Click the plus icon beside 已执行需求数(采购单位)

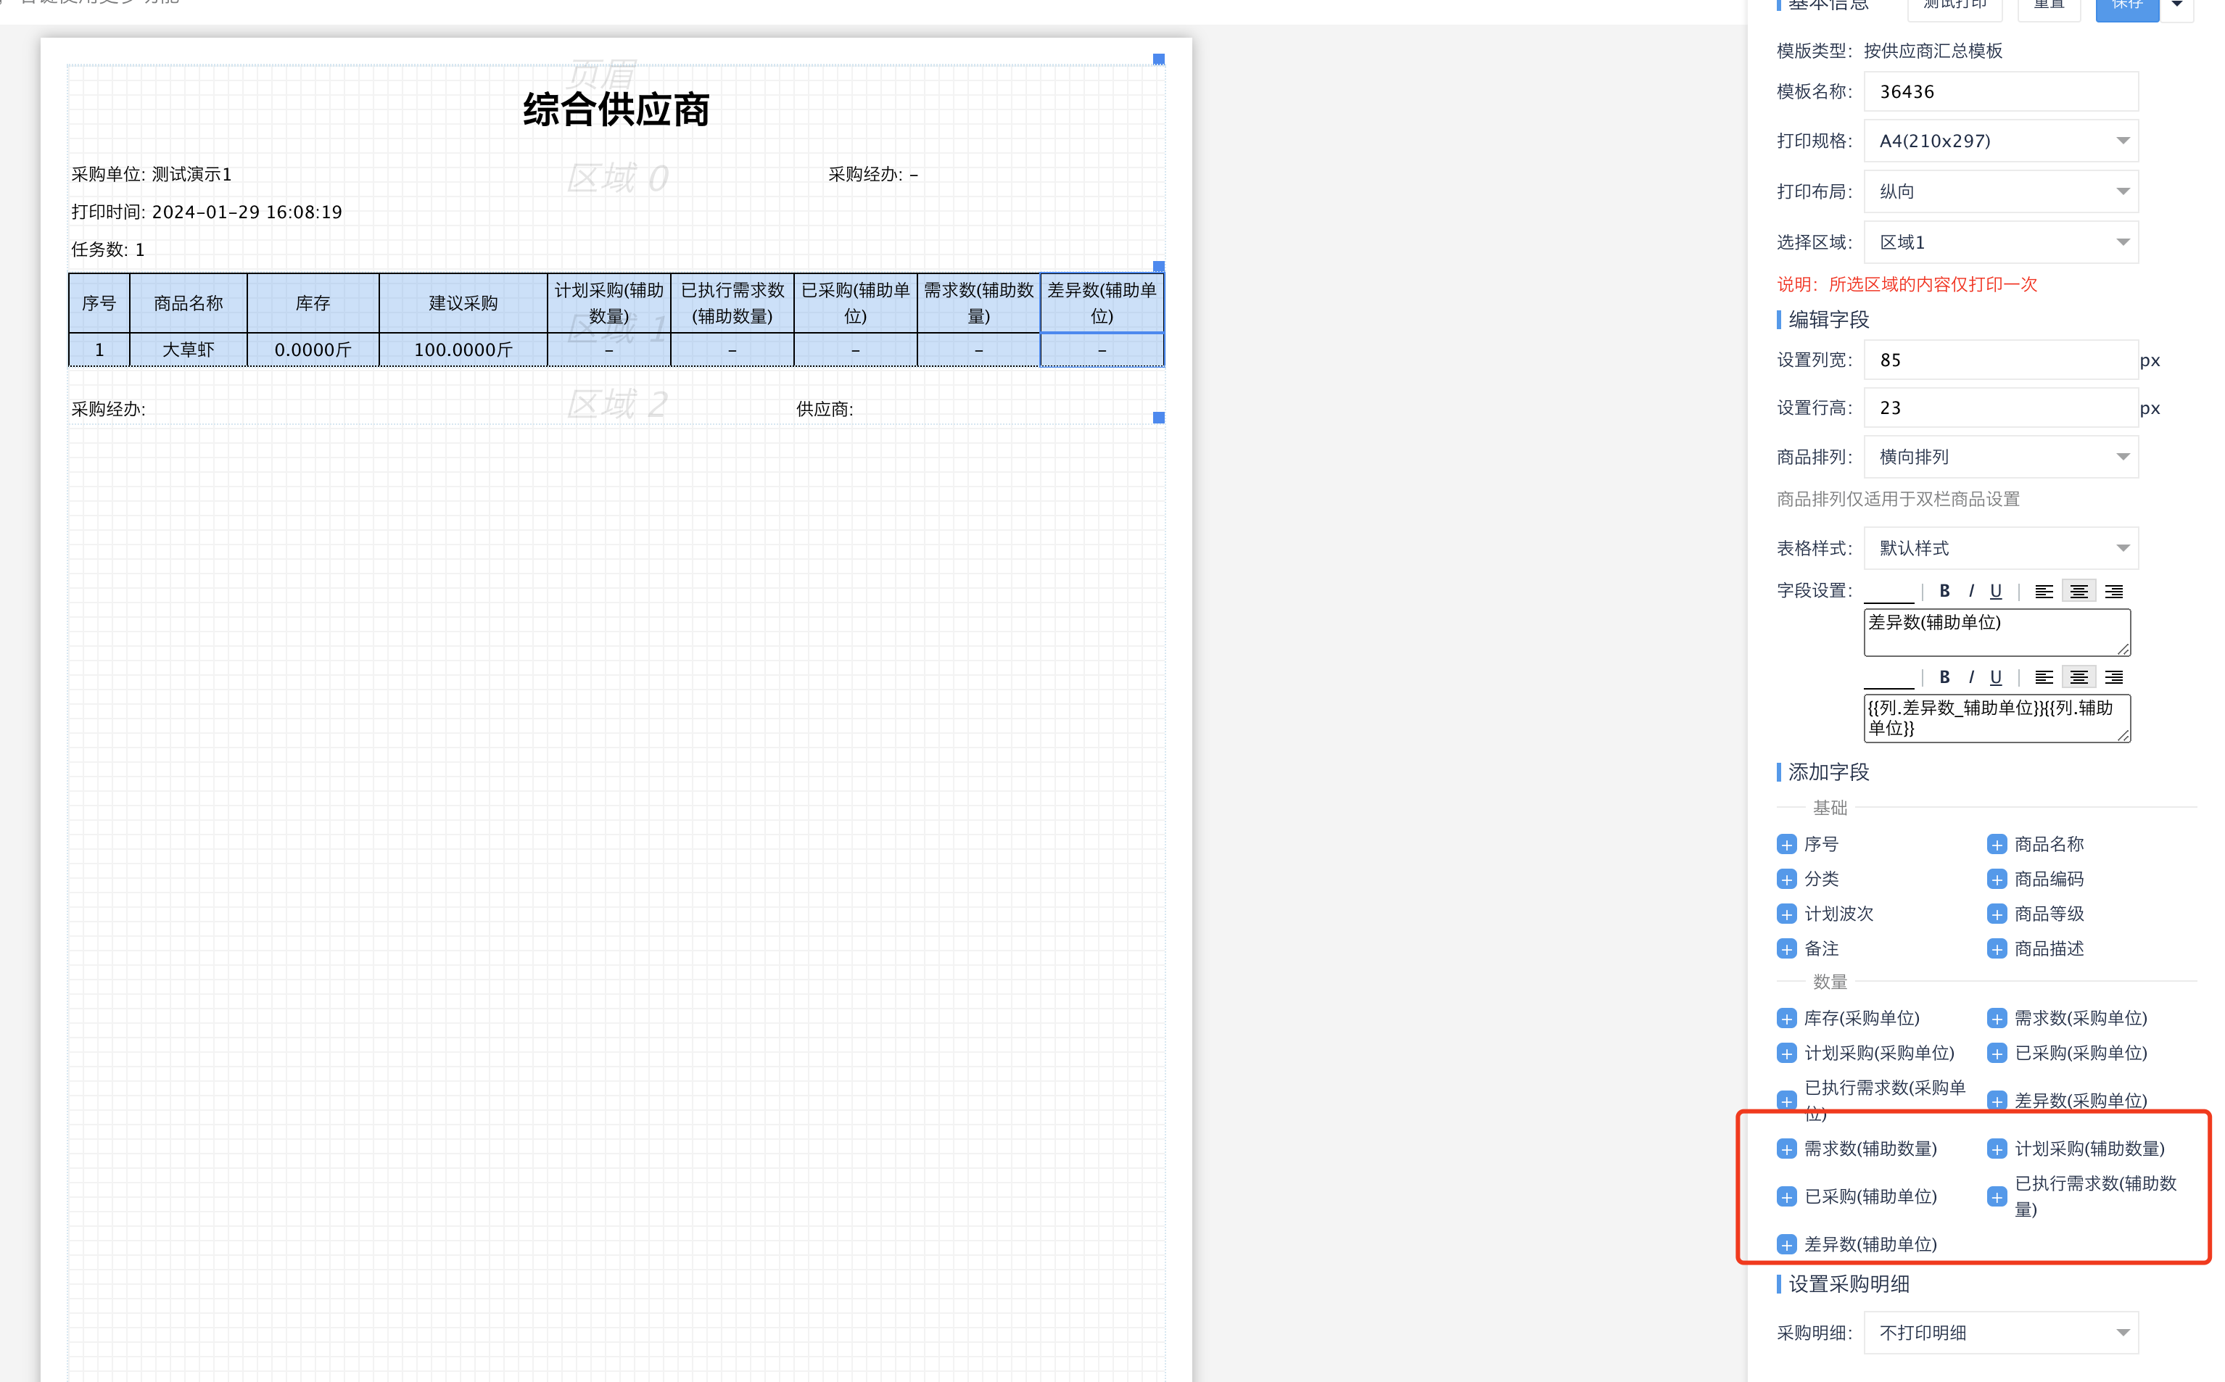(1786, 1101)
